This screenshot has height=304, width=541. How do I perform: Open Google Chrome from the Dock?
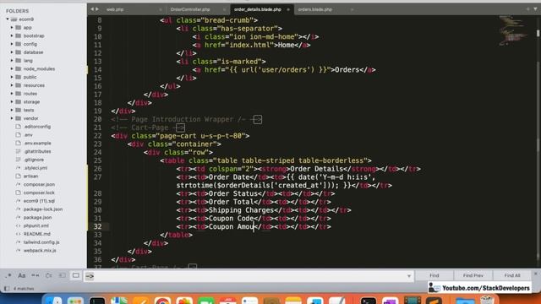162,300
